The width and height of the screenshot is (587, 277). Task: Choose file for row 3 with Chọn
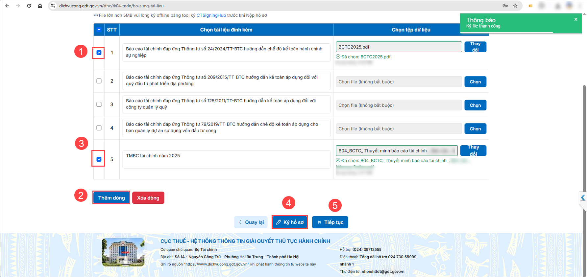point(475,105)
